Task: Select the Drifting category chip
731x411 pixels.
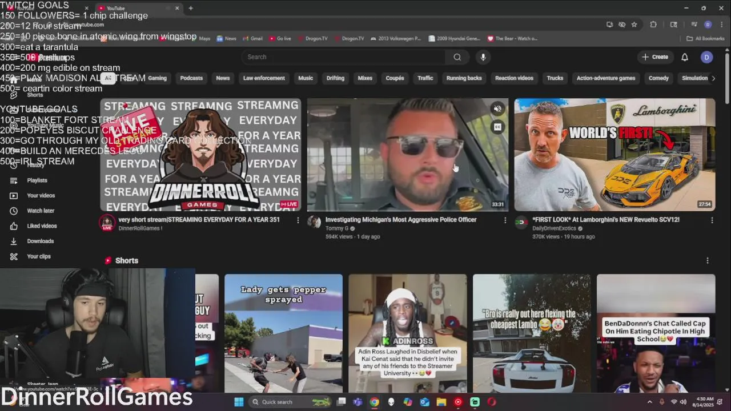Action: pyautogui.click(x=335, y=78)
